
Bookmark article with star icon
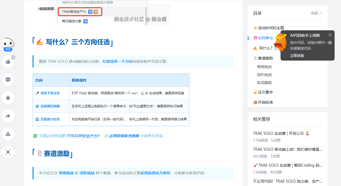pyautogui.click(x=8, y=98)
